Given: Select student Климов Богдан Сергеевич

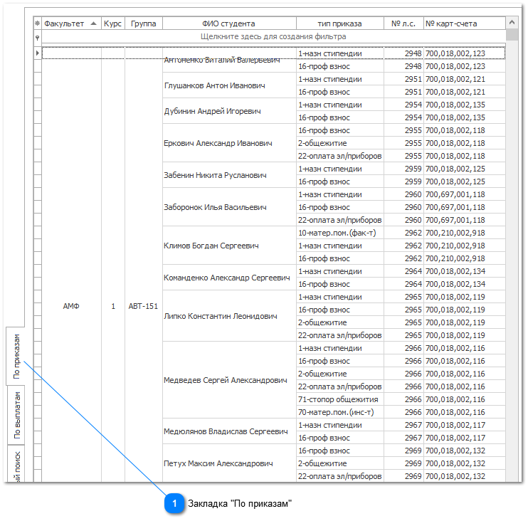Looking at the screenshot, I should coord(229,246).
